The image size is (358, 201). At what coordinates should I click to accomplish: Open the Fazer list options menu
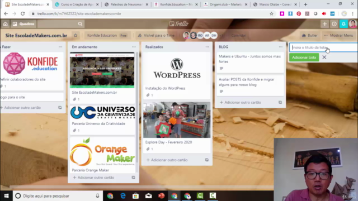60,47
